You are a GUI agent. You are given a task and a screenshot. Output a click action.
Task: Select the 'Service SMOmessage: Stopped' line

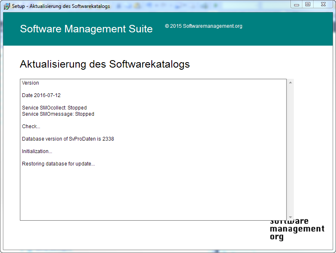58,114
